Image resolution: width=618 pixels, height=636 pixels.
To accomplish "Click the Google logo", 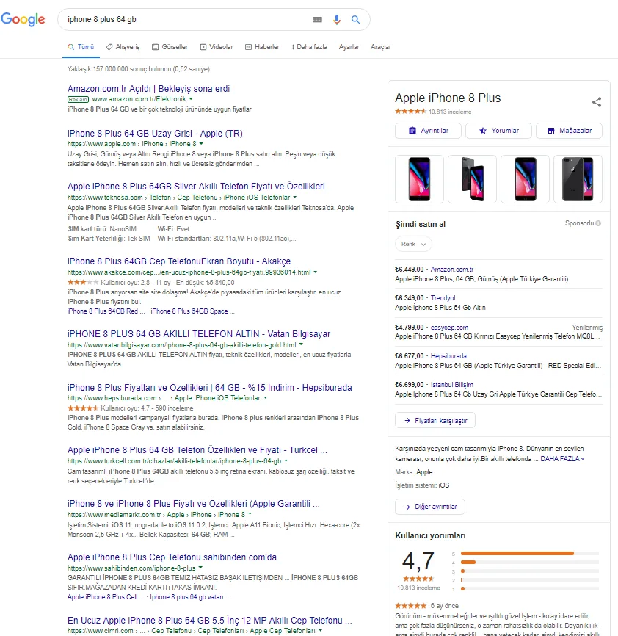I will point(23,19).
